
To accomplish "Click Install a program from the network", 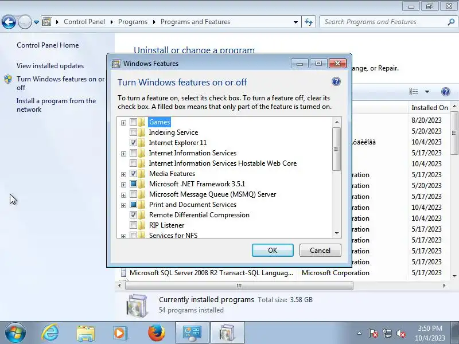I will point(56,105).
